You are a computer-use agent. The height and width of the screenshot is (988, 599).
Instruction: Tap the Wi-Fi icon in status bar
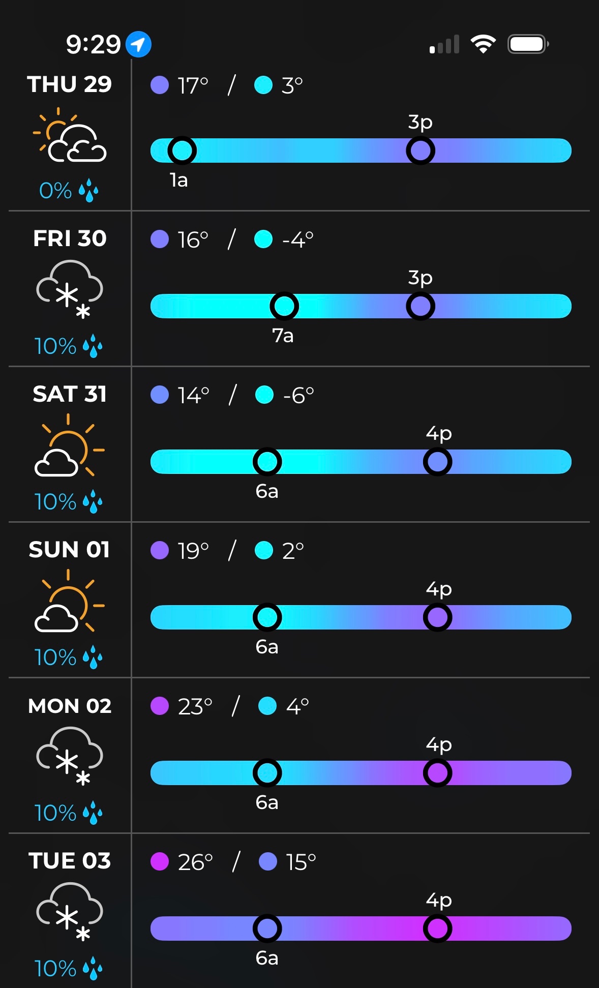483,44
